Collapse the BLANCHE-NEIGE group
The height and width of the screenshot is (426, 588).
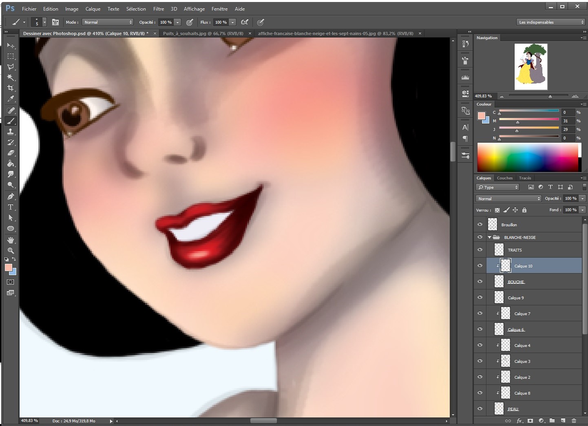click(x=489, y=237)
